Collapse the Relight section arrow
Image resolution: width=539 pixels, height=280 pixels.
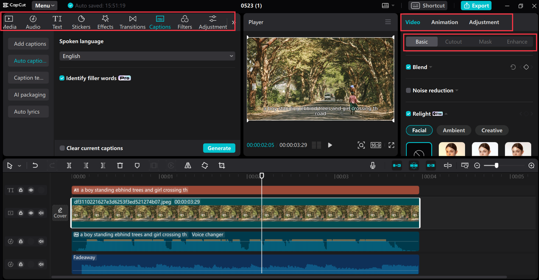(x=446, y=114)
